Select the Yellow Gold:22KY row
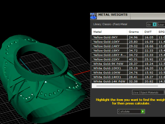The width and height of the screenshot is (165, 124). 128,59
